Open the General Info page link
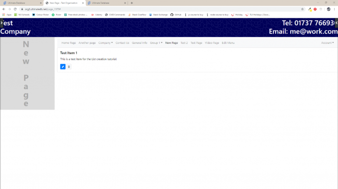Screen dimensions: 338x189 tap(140, 43)
